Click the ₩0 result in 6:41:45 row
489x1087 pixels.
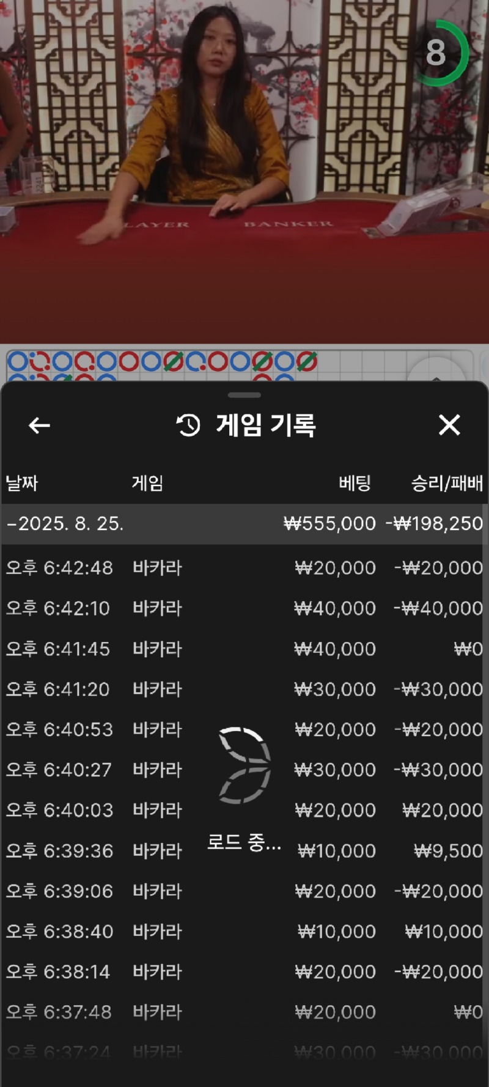coord(468,649)
